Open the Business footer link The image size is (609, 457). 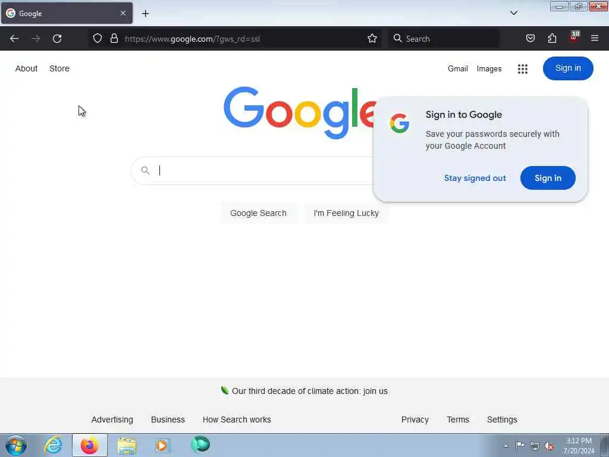(x=168, y=420)
